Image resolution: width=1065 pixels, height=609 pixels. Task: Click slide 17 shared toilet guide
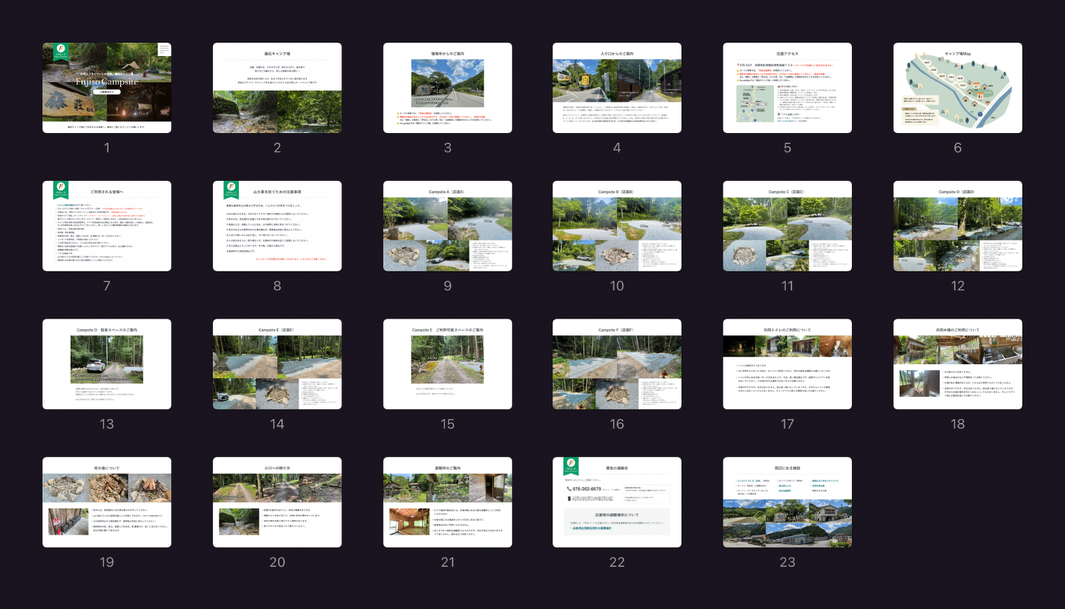click(787, 363)
